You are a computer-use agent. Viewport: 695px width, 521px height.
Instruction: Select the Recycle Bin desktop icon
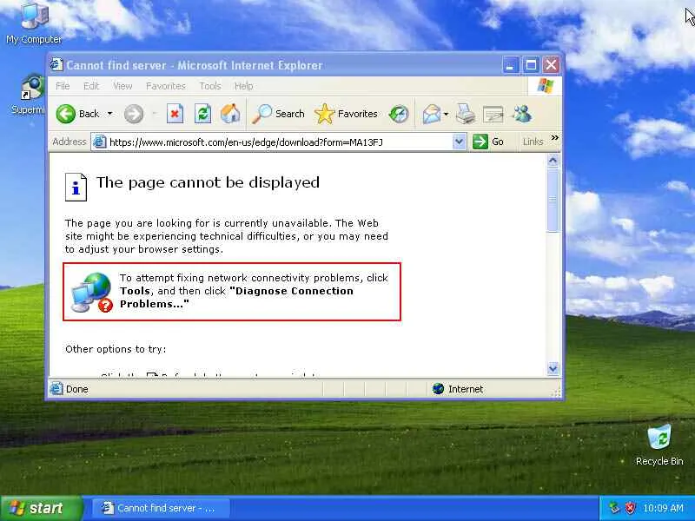point(659,445)
